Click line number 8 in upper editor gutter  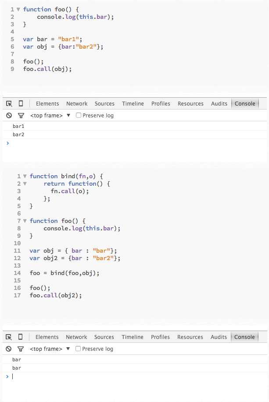pos(12,62)
